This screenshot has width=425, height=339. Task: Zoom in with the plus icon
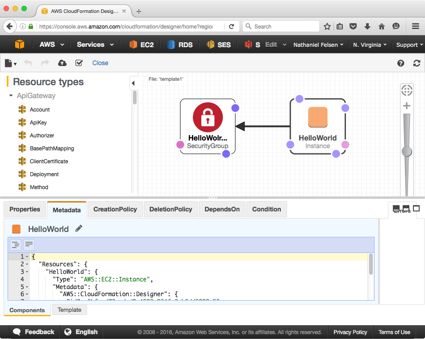(407, 106)
